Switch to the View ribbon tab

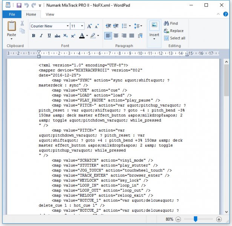coord(50,14)
